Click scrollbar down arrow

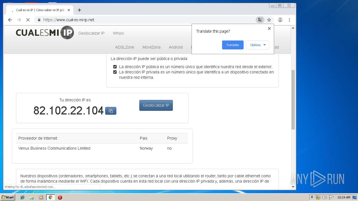(x=293, y=187)
